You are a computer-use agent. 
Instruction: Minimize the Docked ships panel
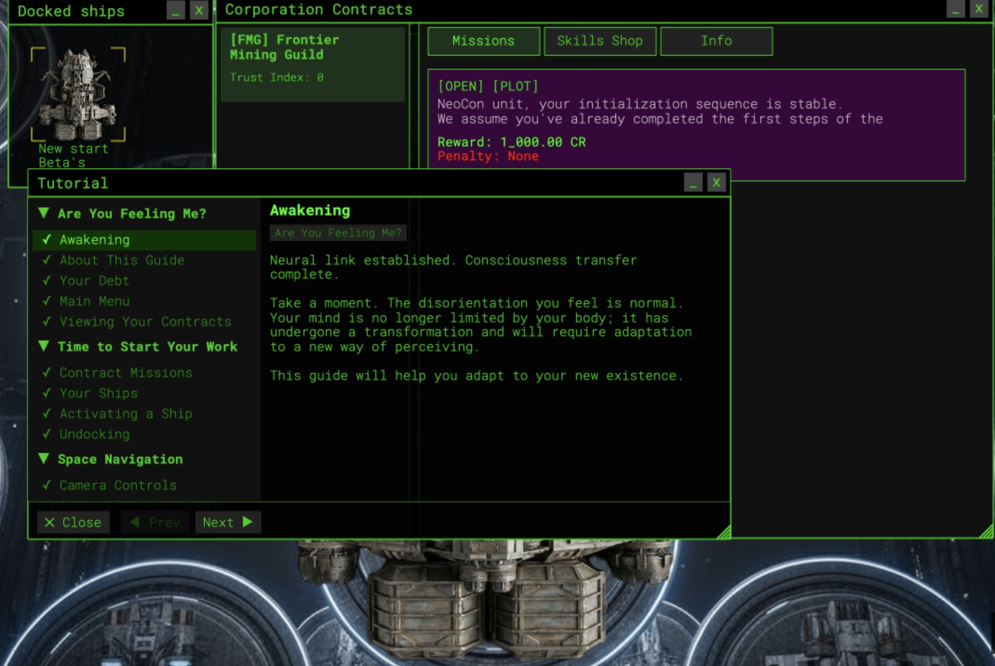tap(175, 11)
